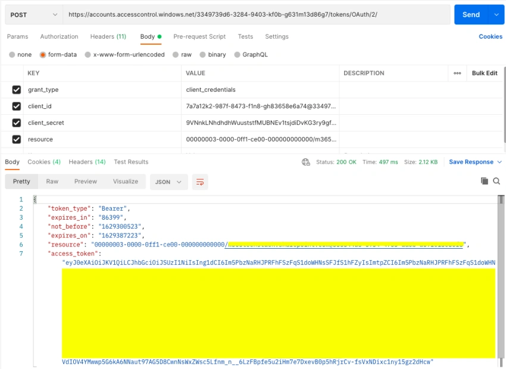The height and width of the screenshot is (369, 506).
Task: Click Save Response
Action: point(471,162)
